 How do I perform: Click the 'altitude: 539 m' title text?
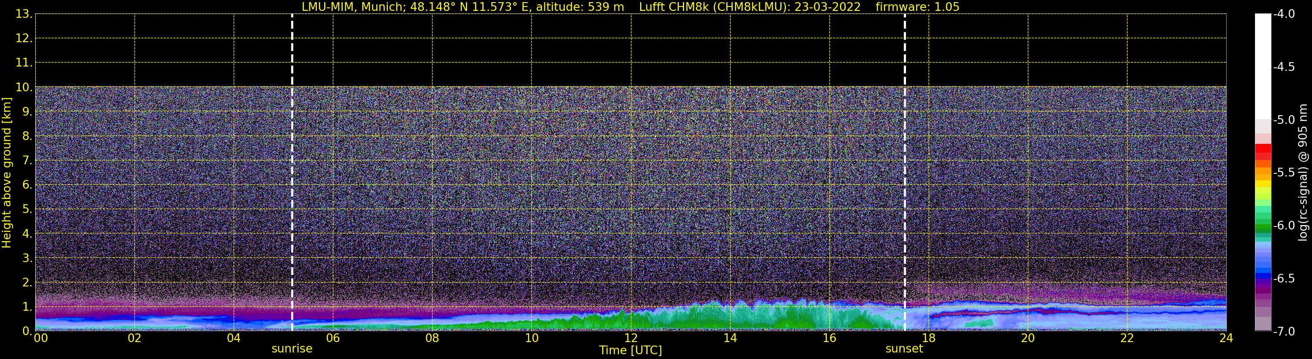[580, 7]
